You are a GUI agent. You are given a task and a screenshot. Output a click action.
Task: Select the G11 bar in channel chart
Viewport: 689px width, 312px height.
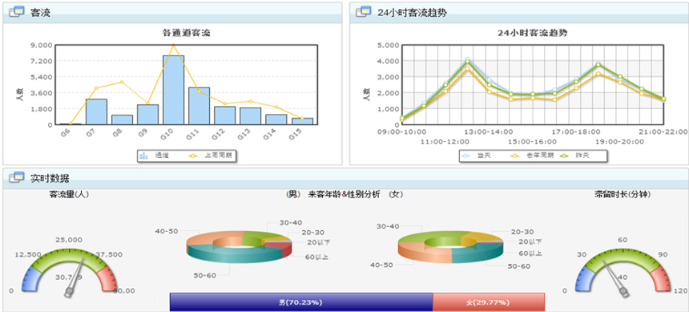point(199,106)
